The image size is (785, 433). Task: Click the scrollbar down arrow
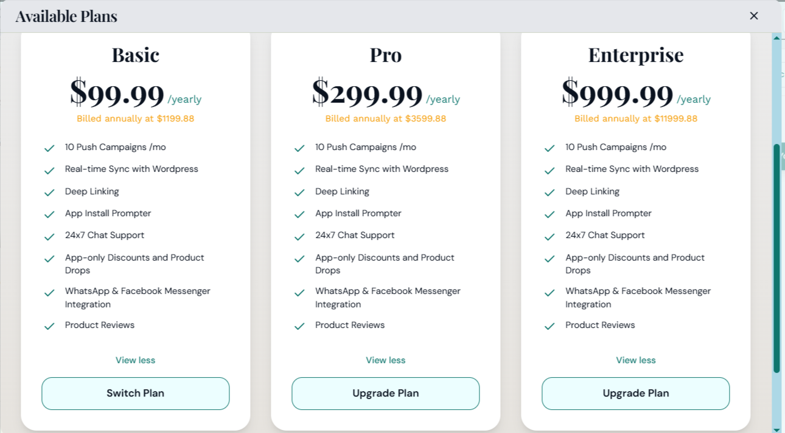(776, 429)
